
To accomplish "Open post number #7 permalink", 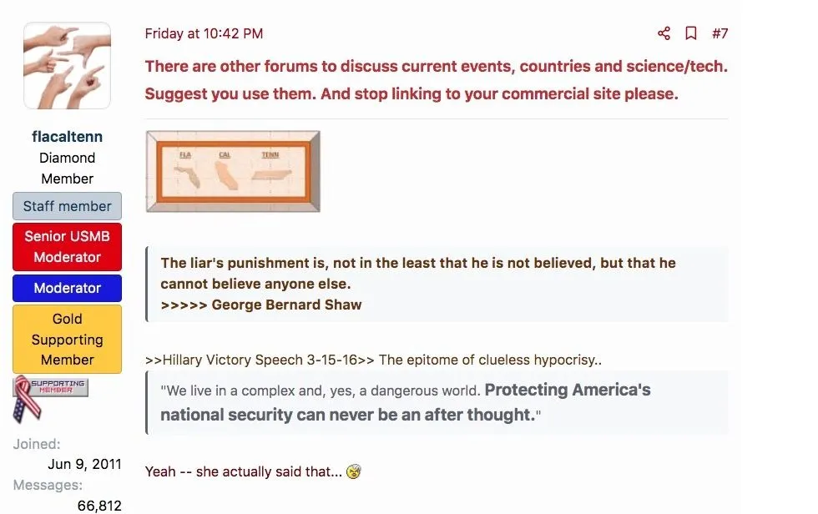I will [x=720, y=33].
